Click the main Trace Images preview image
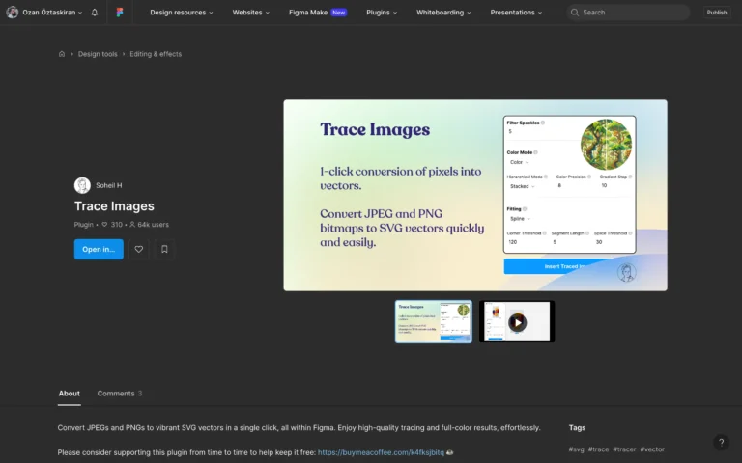Screen dimensions: 742x463 [x=475, y=195]
